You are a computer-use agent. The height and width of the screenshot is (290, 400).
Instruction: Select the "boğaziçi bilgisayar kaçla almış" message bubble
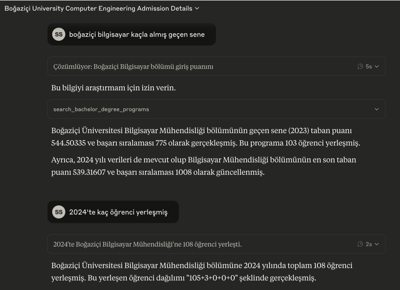coord(137,35)
